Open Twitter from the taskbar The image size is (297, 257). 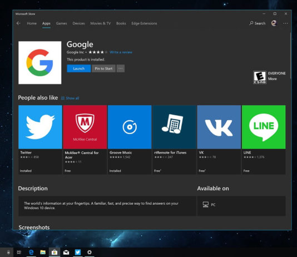(x=78, y=252)
